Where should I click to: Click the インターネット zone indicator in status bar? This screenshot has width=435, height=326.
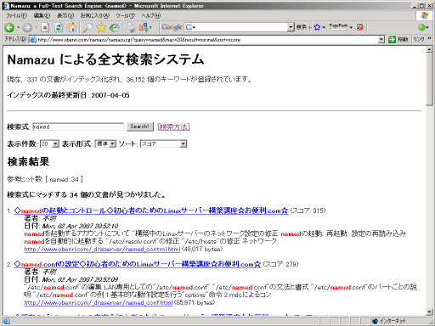[389, 321]
